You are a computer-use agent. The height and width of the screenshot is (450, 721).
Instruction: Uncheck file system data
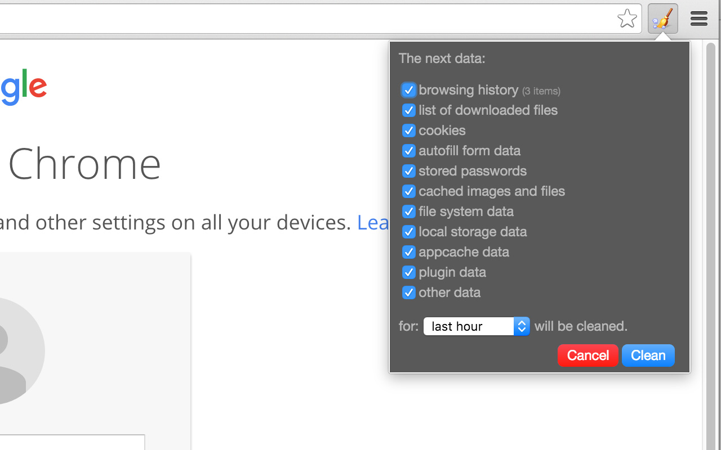(x=408, y=211)
